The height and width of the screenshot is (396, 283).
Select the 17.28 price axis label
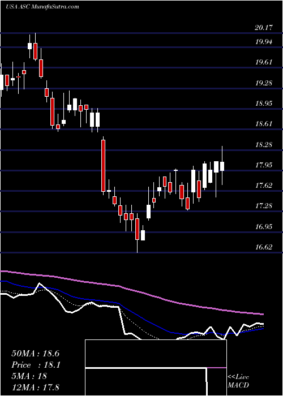click(x=264, y=206)
